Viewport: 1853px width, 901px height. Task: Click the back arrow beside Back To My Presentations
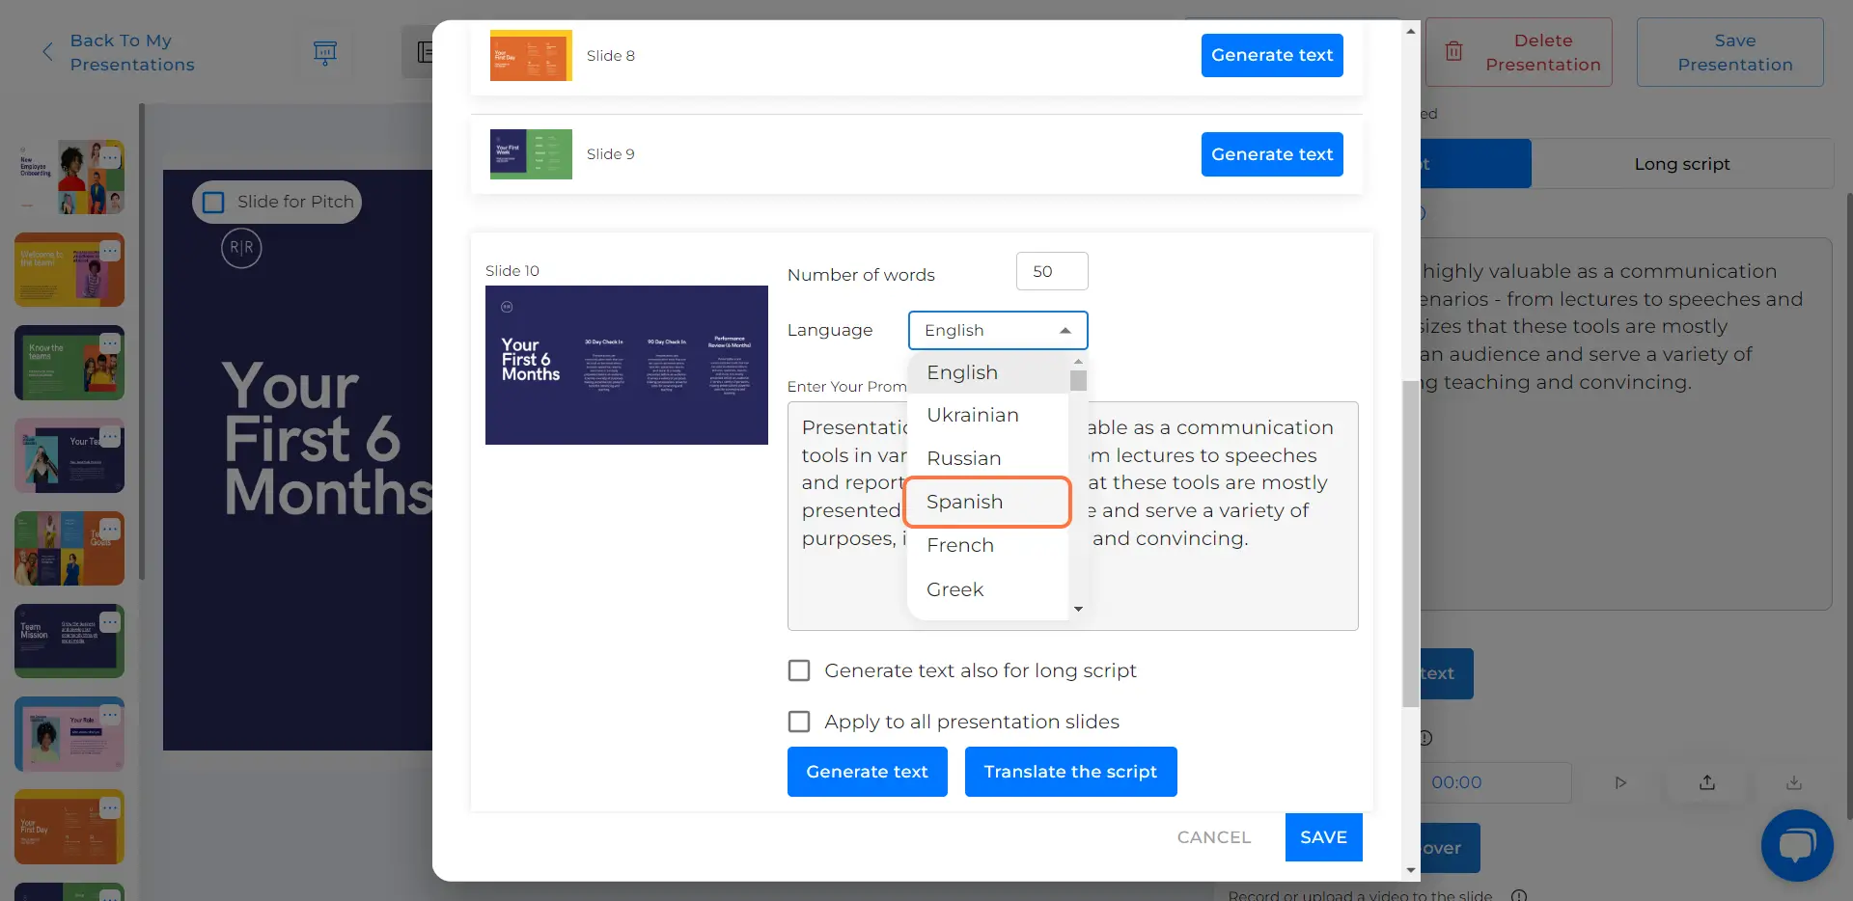[x=47, y=51]
